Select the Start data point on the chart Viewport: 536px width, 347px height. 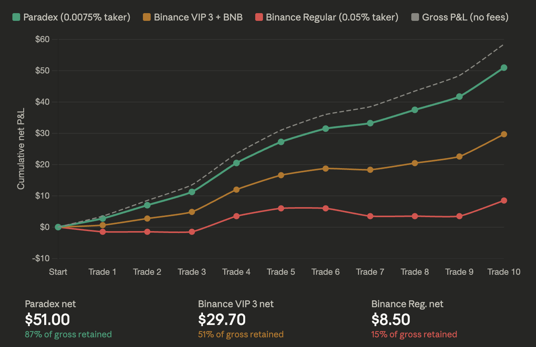[x=58, y=227]
